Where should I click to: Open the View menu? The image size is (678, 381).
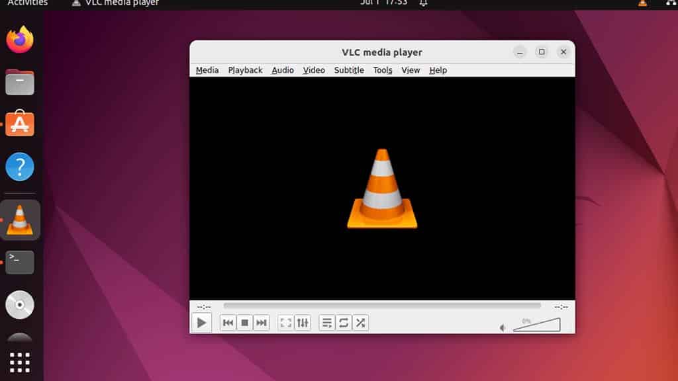click(x=411, y=70)
